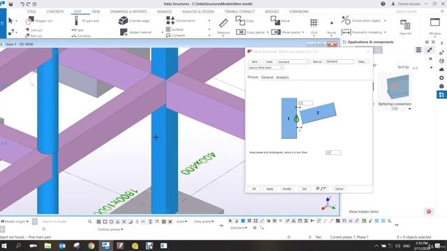
Task: Click the Save as button
Action: (x=317, y=62)
